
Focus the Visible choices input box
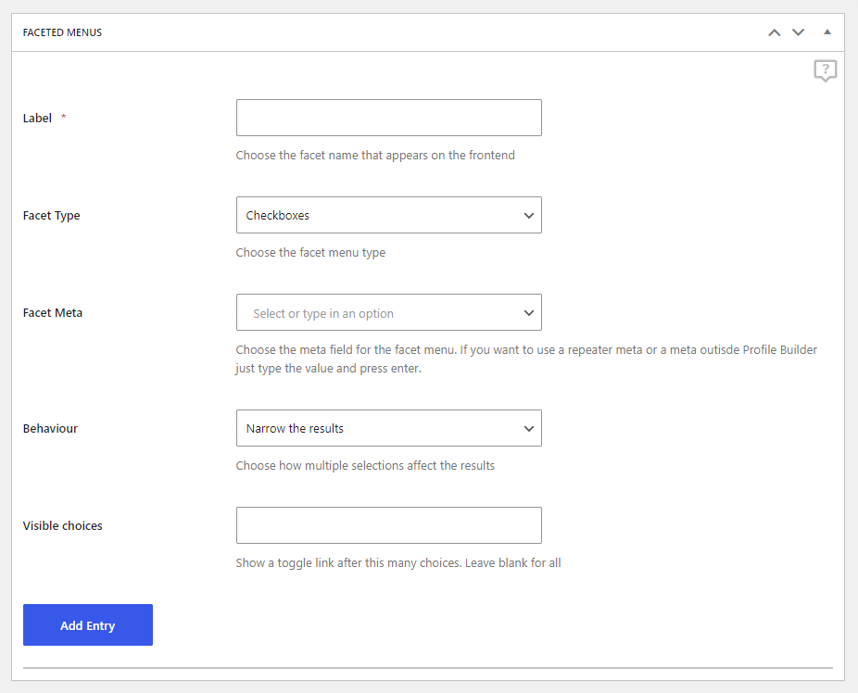389,525
